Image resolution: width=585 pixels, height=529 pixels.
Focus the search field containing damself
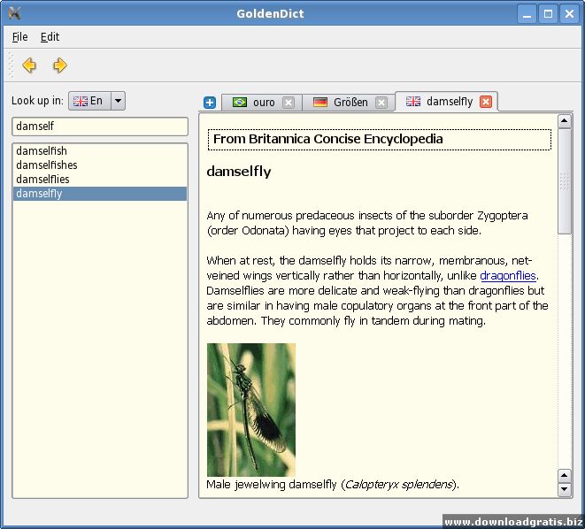(100, 126)
